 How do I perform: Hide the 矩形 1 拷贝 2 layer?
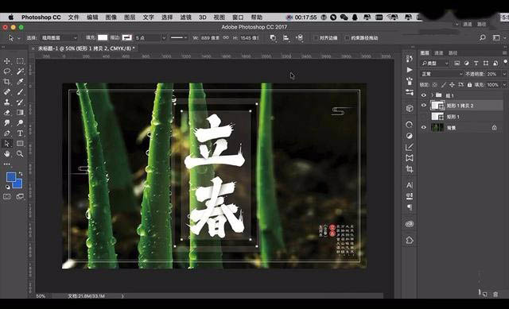424,106
